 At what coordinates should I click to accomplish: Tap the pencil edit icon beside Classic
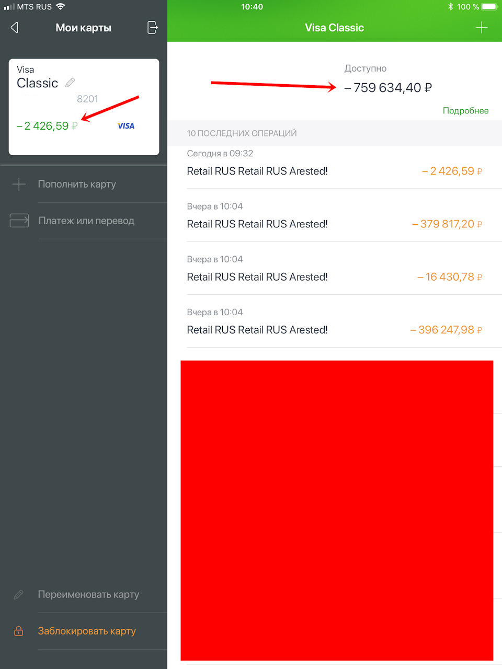tap(70, 83)
